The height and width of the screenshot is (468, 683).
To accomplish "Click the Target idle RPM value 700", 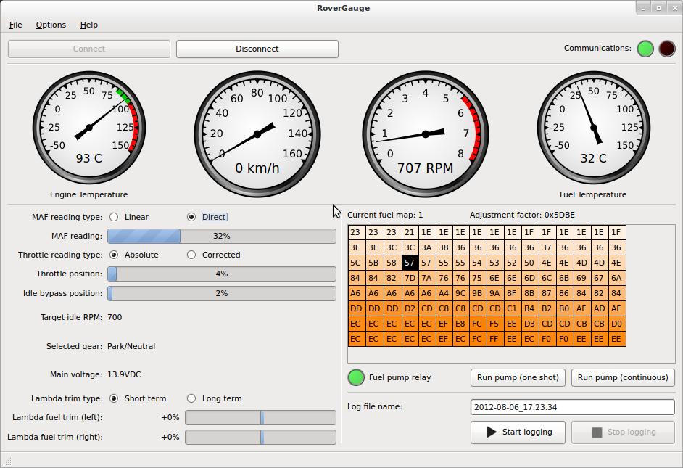I will (x=115, y=317).
